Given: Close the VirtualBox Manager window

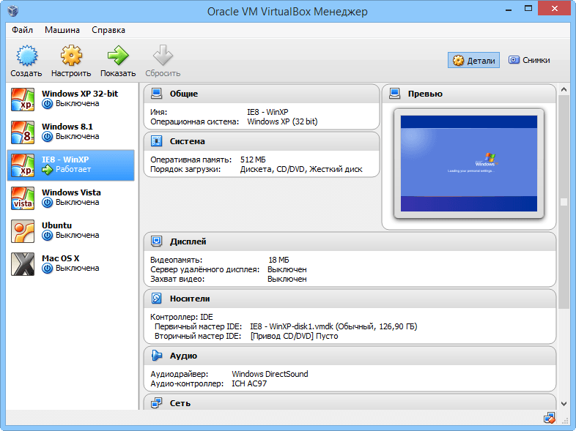Looking at the screenshot, I should coord(555,9).
